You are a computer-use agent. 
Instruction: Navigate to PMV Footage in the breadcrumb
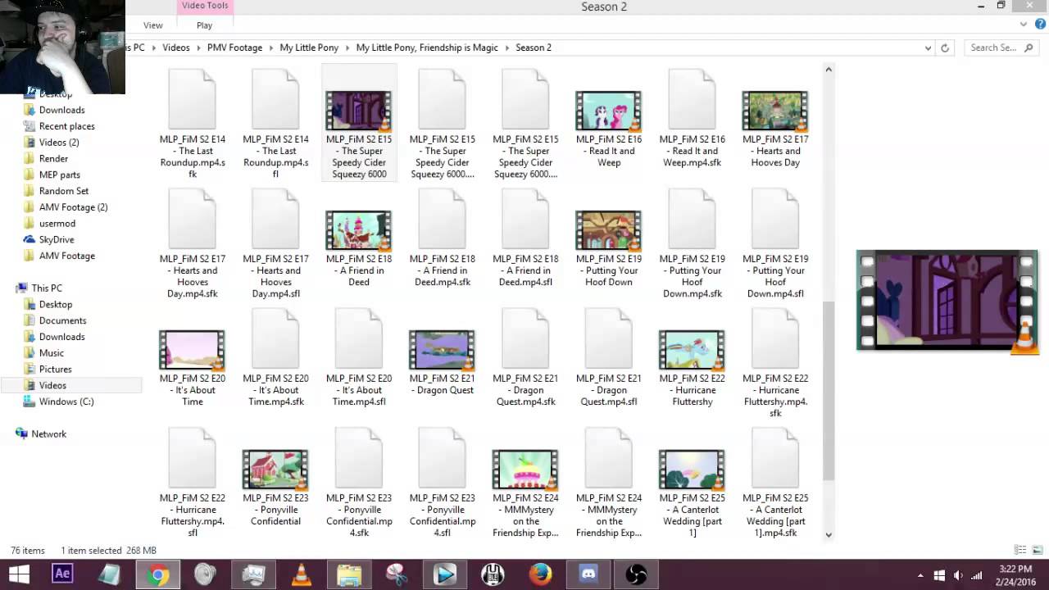[x=234, y=48]
